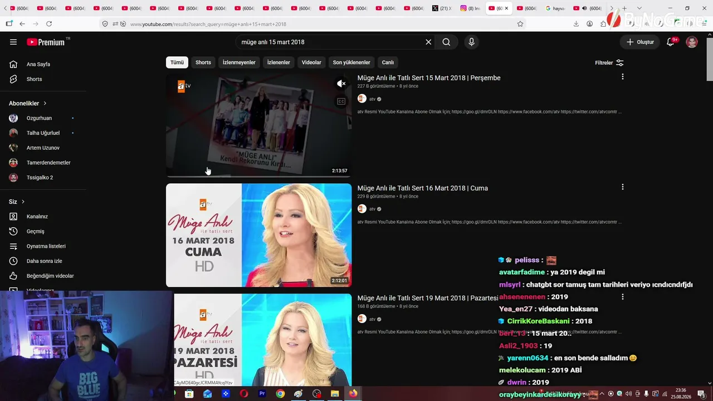
Task: Go to YouTube Premium home logo
Action: (46, 42)
